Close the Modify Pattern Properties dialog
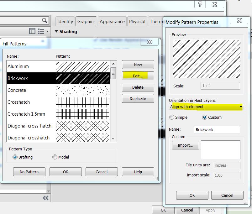Image resolution: width=252 pixels, height=214 pixels. point(240,20)
